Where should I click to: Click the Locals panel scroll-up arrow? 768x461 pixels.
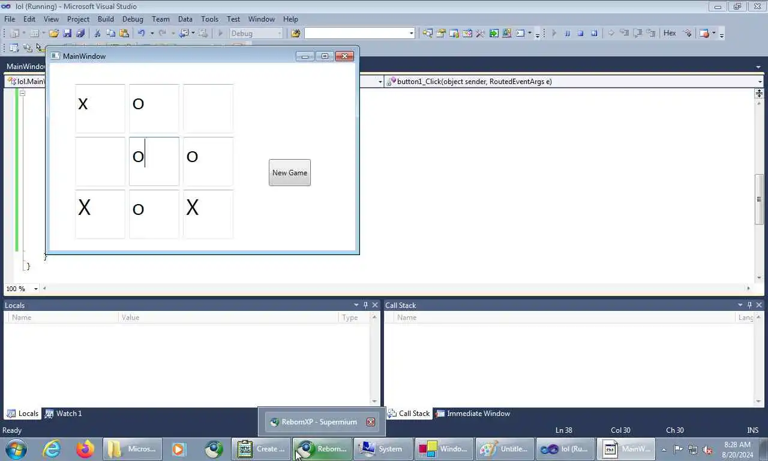click(x=374, y=317)
